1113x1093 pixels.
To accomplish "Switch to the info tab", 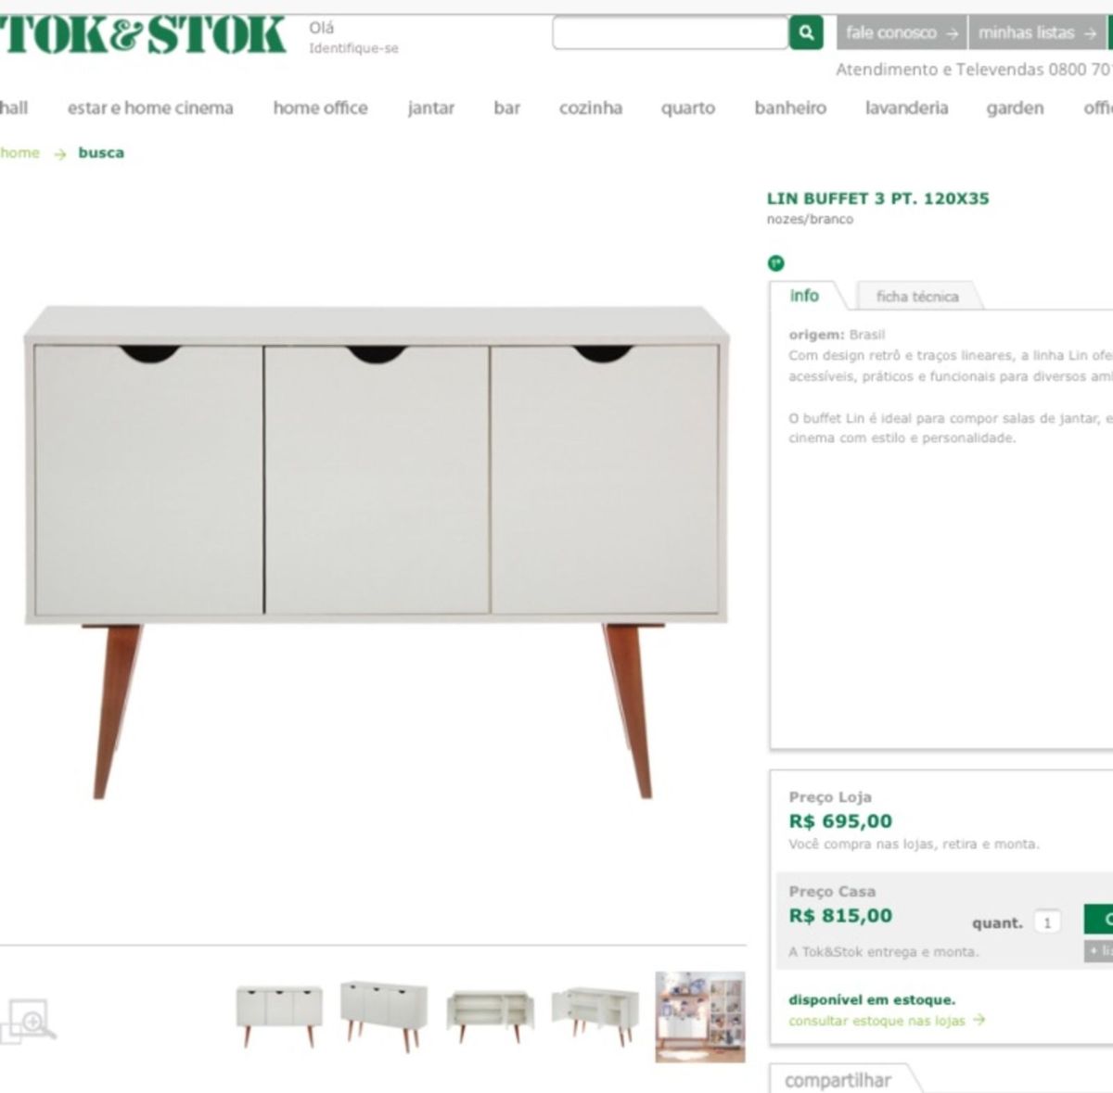I will (x=804, y=296).
